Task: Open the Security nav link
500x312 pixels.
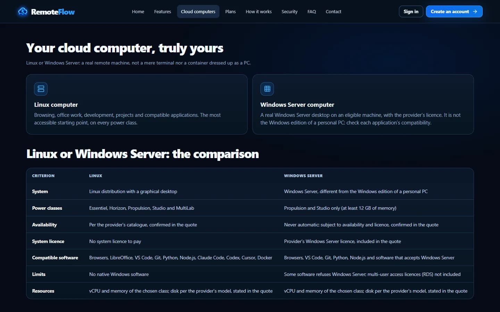Action: (x=289, y=11)
